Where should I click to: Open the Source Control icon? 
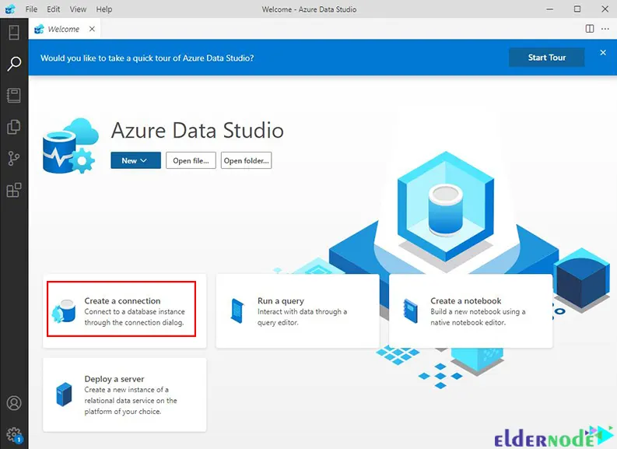[13, 159]
